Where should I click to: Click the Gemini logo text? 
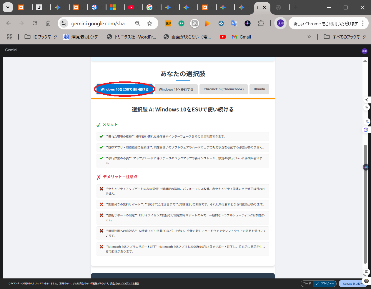(11, 50)
